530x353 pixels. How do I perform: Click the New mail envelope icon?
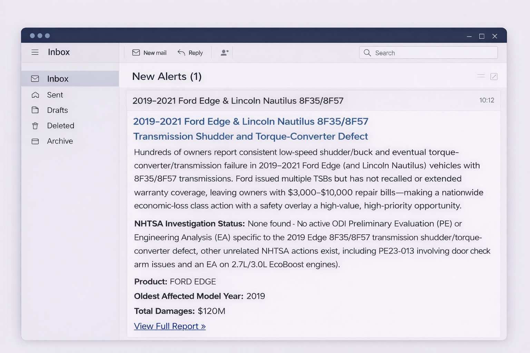click(136, 52)
